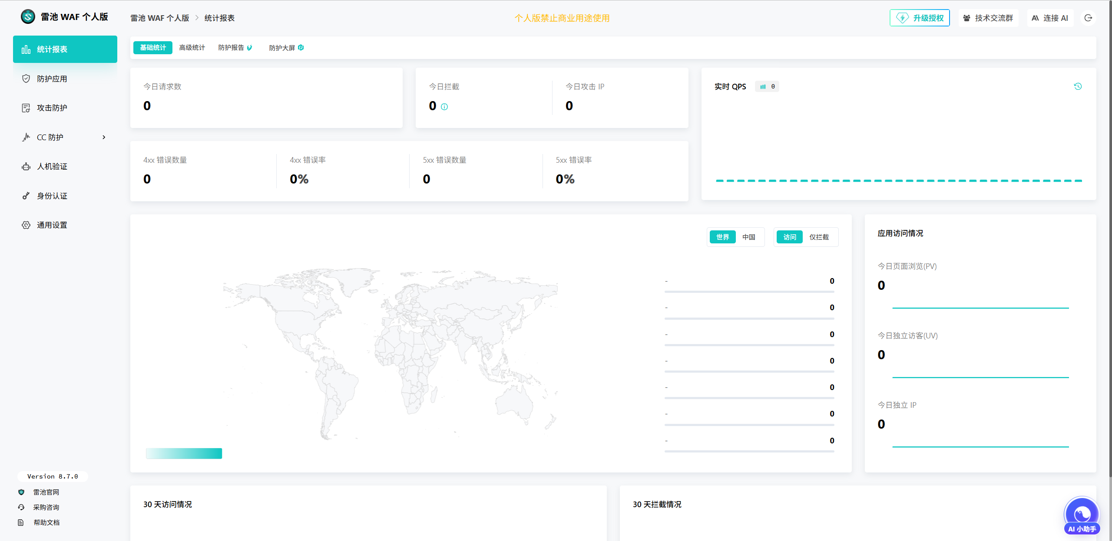The height and width of the screenshot is (541, 1112).
Task: Click the SafeLine WAF logo icon
Action: pos(28,17)
